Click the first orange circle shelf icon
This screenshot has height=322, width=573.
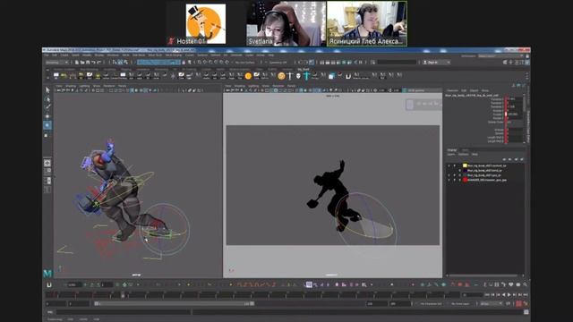point(248,76)
